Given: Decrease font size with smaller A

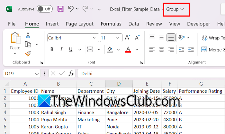Looking at the screenshot, I should point(137,38).
